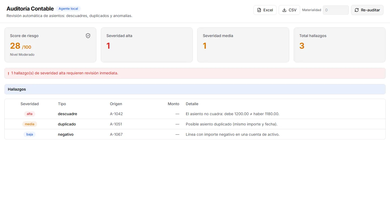Screen dimensions: 390x219
Task: Click the Hallazgos section header
Action: (195, 89)
